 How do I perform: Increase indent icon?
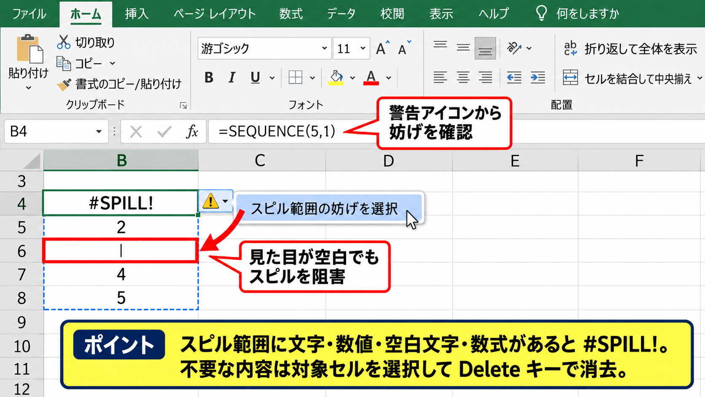coord(538,78)
